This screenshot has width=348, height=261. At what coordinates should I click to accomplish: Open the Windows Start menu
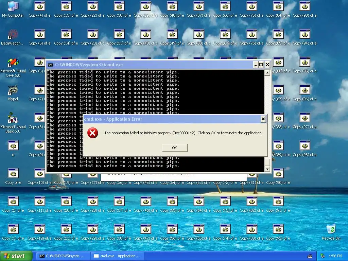click(16, 256)
